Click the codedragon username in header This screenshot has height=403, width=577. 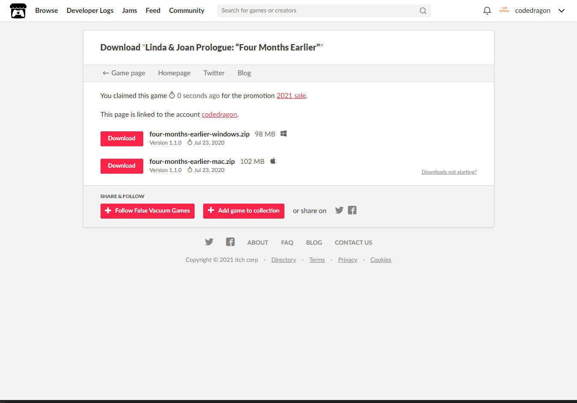pos(533,11)
